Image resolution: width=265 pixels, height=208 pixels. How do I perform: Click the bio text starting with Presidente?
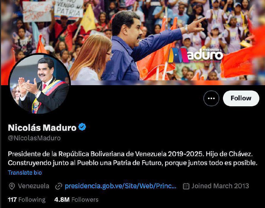132,158
